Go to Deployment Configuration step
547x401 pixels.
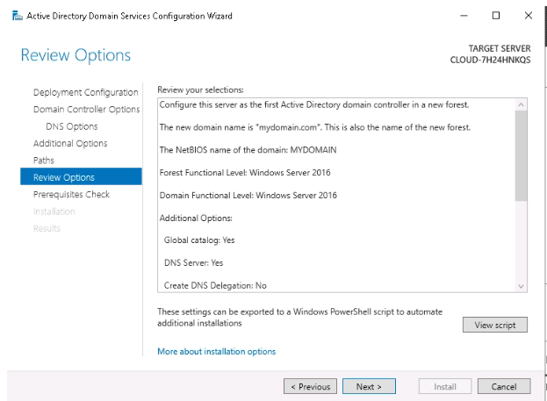coord(86,92)
